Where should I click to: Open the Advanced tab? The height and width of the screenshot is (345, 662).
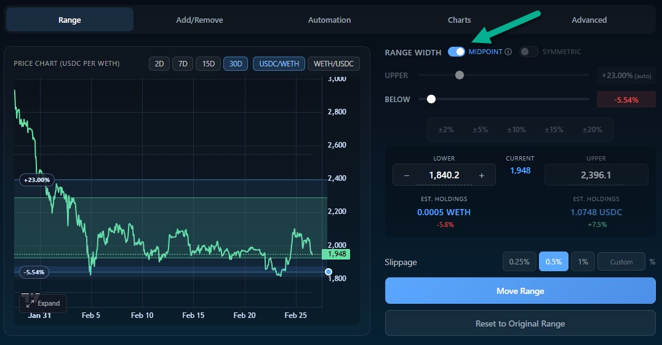[x=589, y=20]
